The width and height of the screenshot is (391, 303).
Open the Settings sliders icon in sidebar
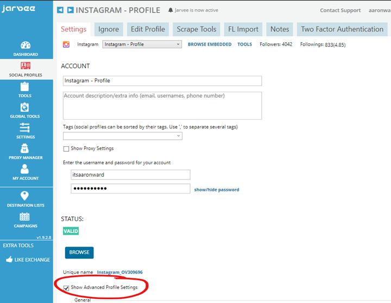(24, 128)
